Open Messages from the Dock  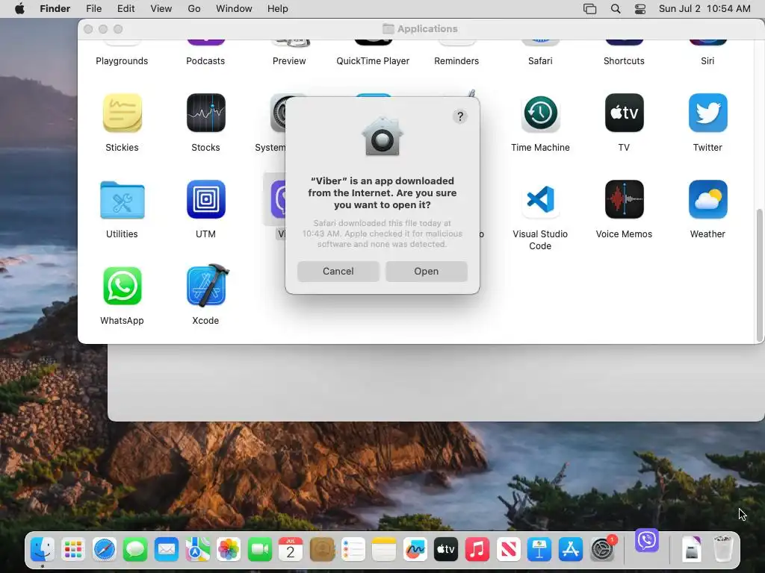click(135, 550)
